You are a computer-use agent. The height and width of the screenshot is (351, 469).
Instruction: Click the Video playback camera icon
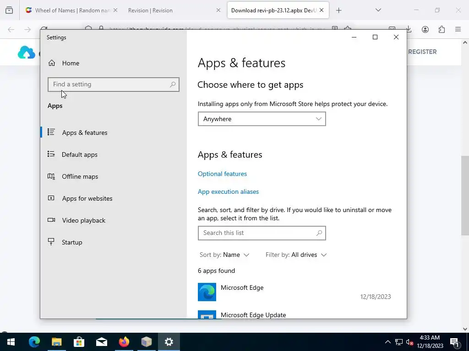[x=51, y=220]
